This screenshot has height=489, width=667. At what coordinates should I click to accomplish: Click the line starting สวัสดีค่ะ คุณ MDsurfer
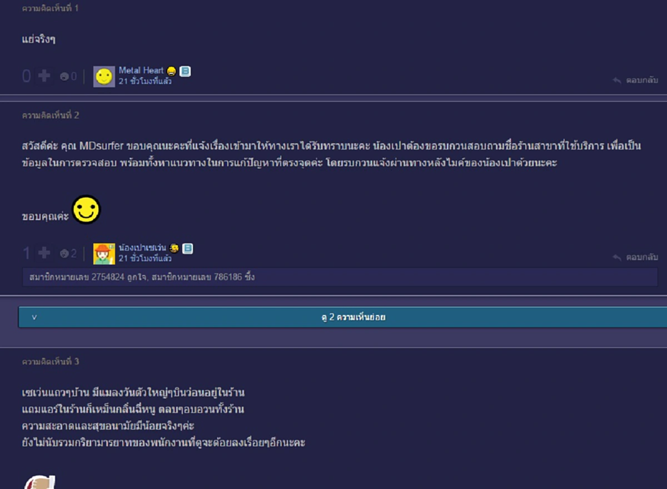coord(332,146)
